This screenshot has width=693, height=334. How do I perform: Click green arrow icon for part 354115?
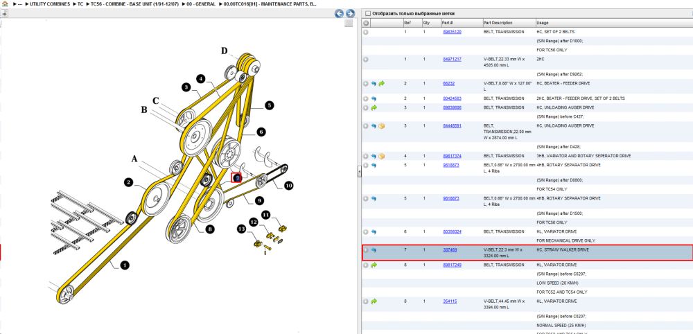coord(374,301)
